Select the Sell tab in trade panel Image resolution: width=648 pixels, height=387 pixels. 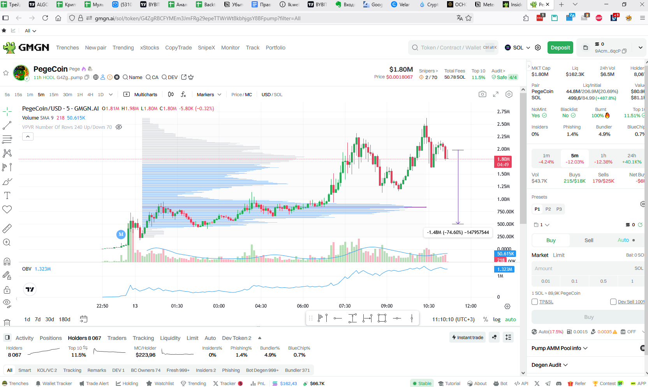(589, 240)
